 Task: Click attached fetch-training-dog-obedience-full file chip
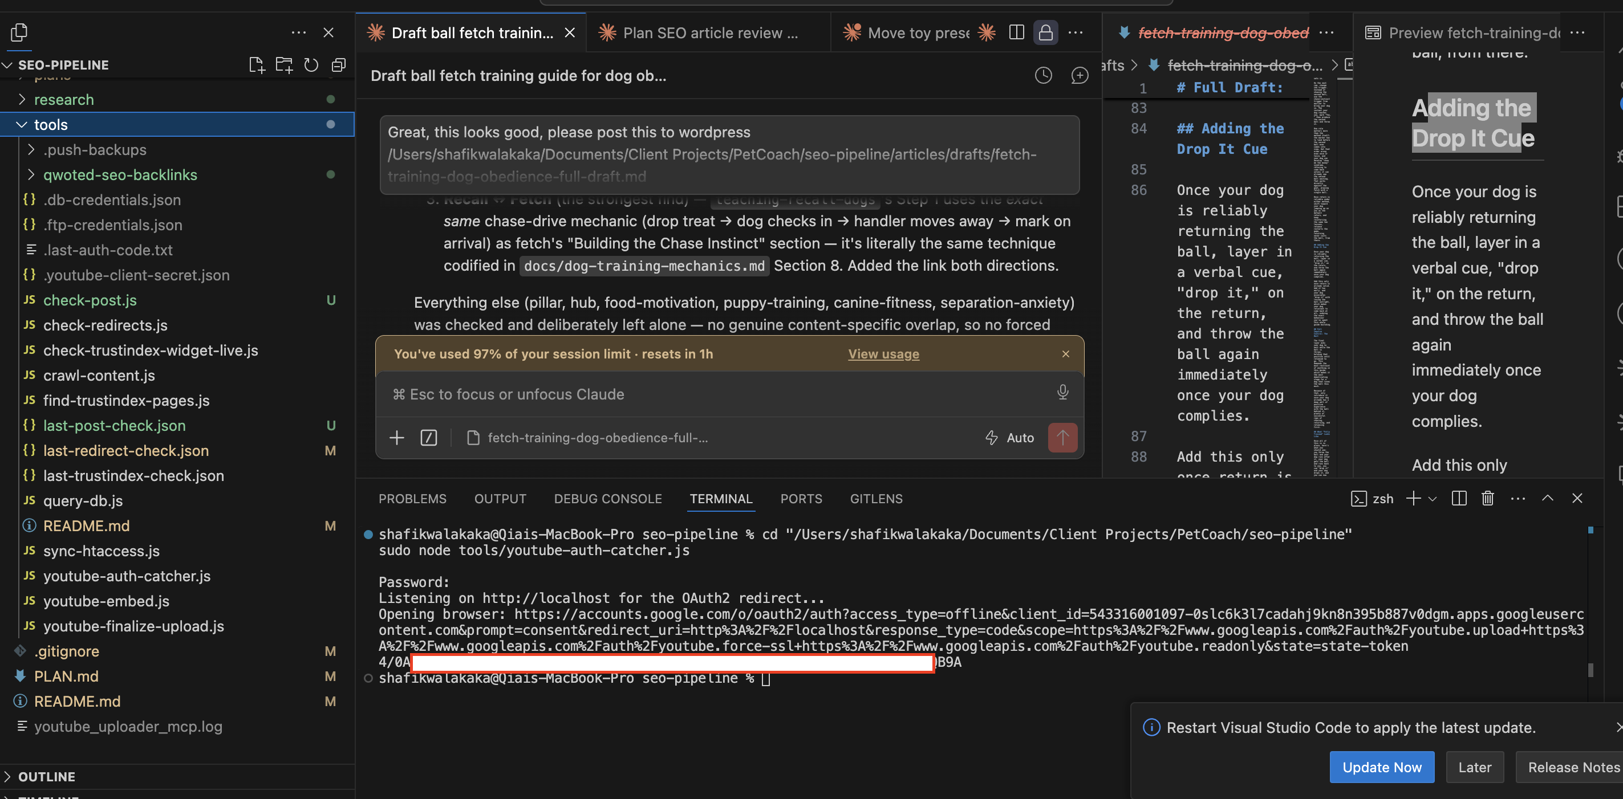[x=587, y=437]
